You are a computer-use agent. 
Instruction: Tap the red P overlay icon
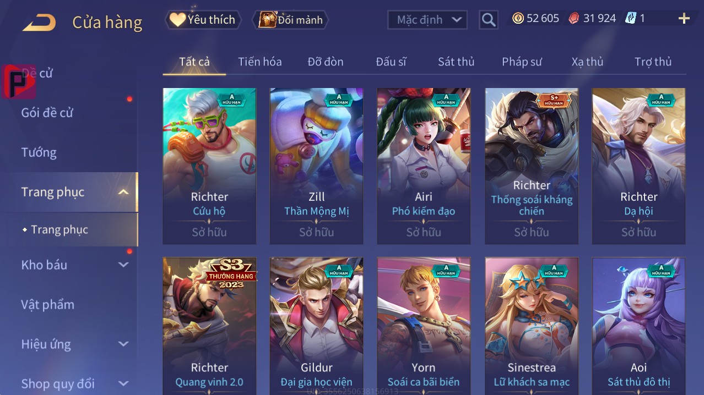tap(19, 81)
